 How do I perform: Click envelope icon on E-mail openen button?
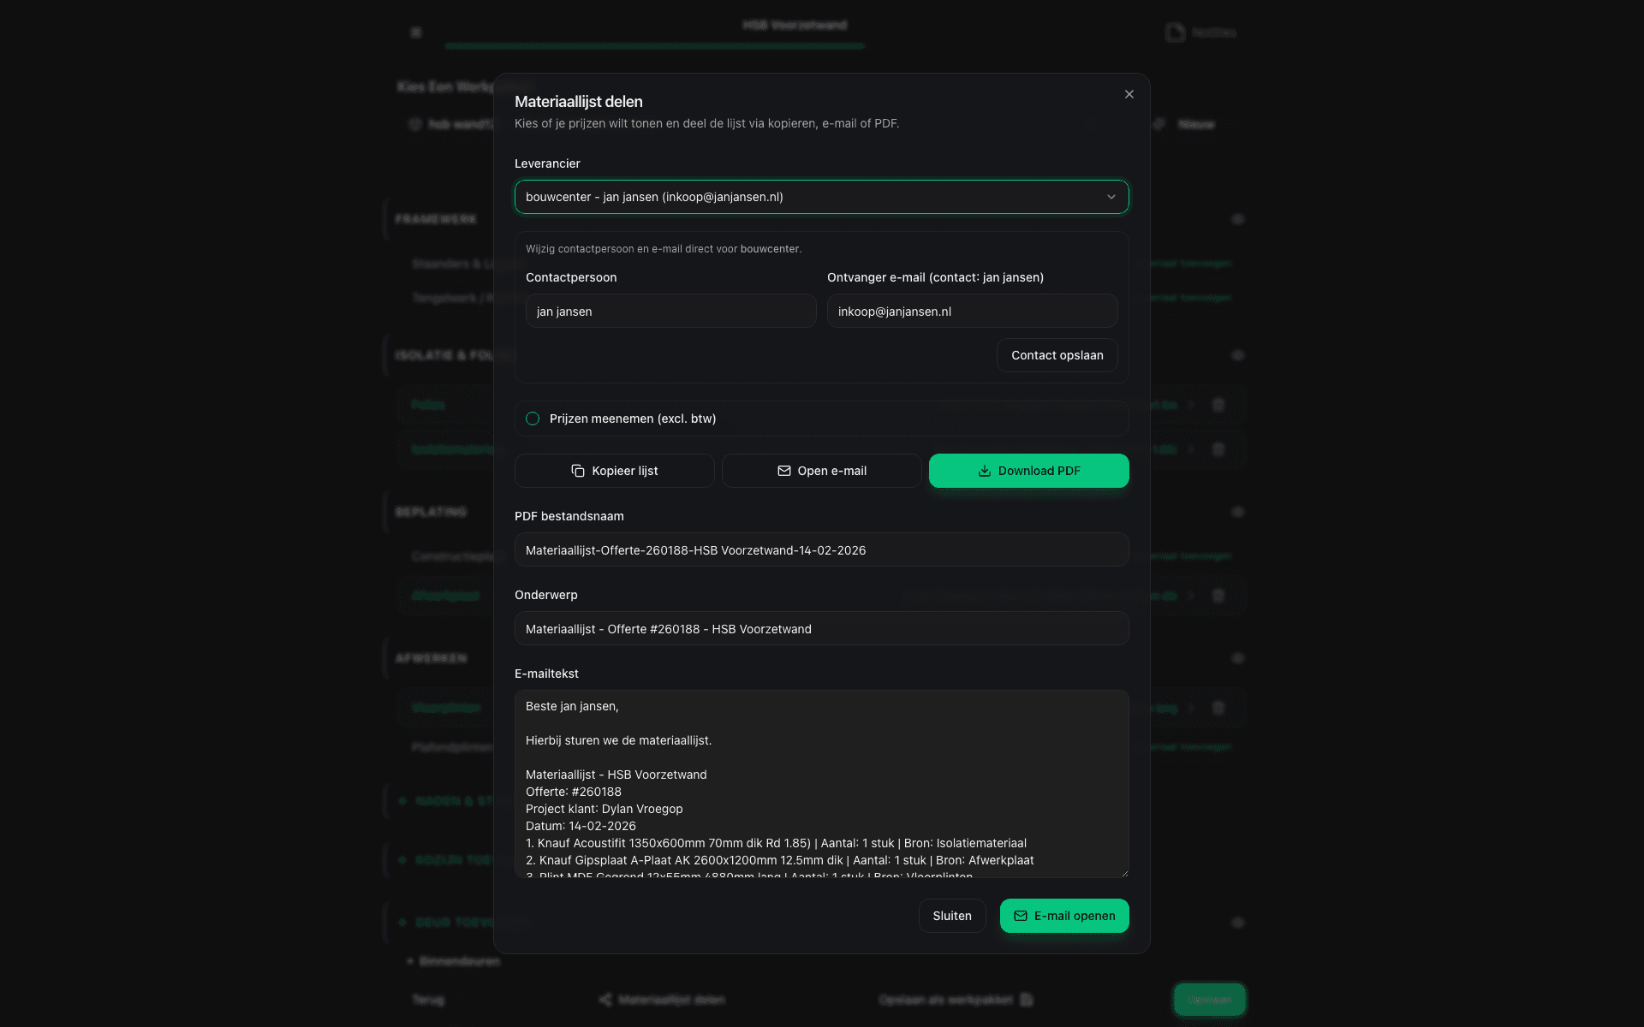coord(1021,916)
